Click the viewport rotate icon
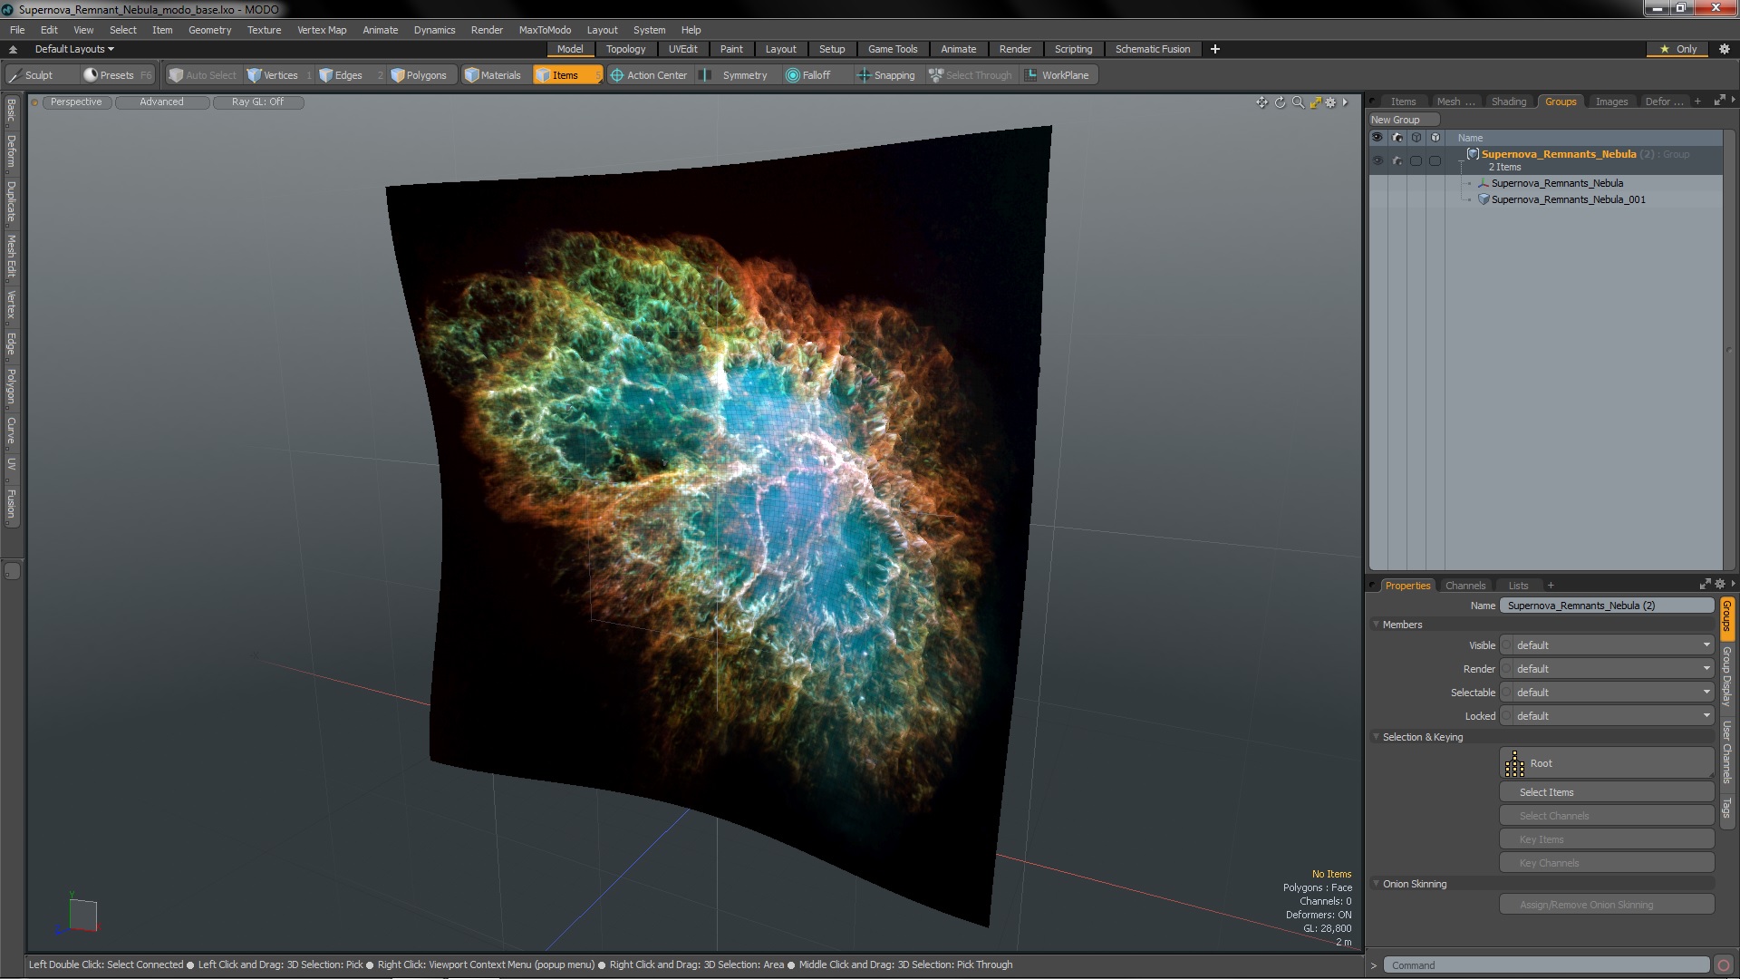The image size is (1740, 979). pos(1280,102)
